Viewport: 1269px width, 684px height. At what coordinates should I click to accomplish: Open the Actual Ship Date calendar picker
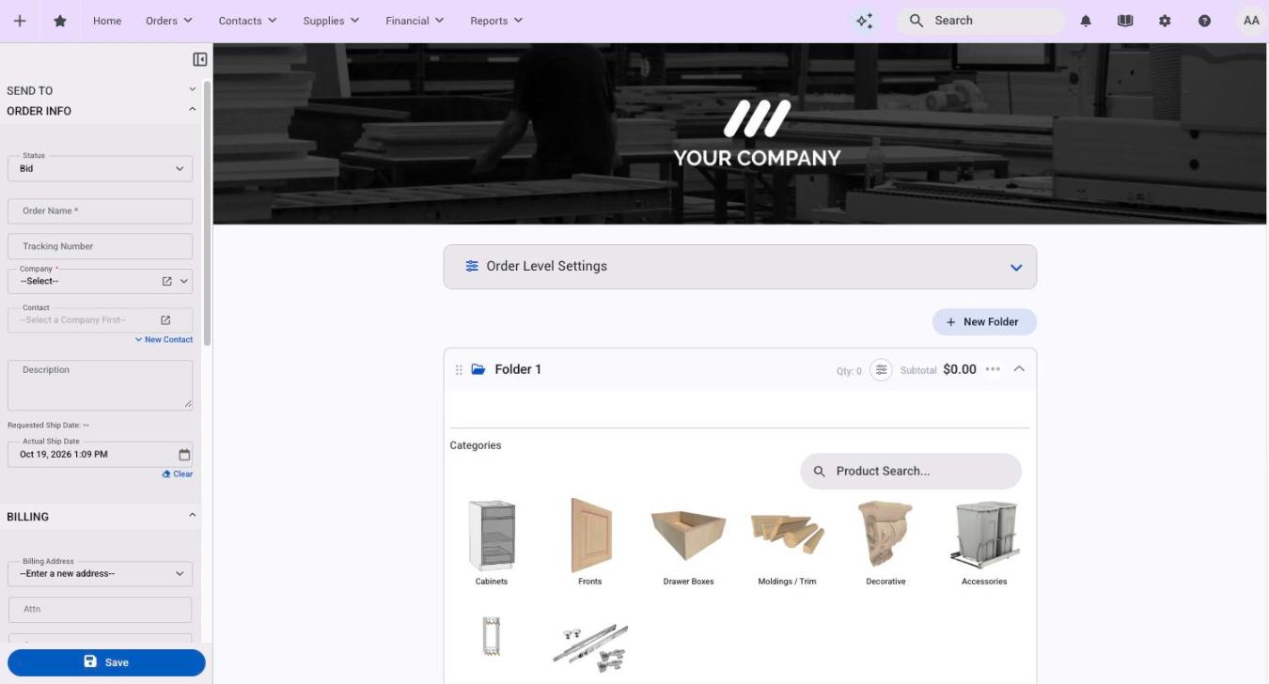click(184, 455)
